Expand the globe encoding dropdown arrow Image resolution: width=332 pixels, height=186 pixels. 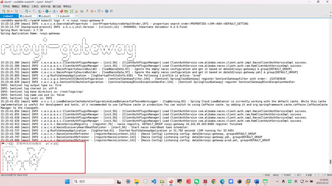click(50, 11)
